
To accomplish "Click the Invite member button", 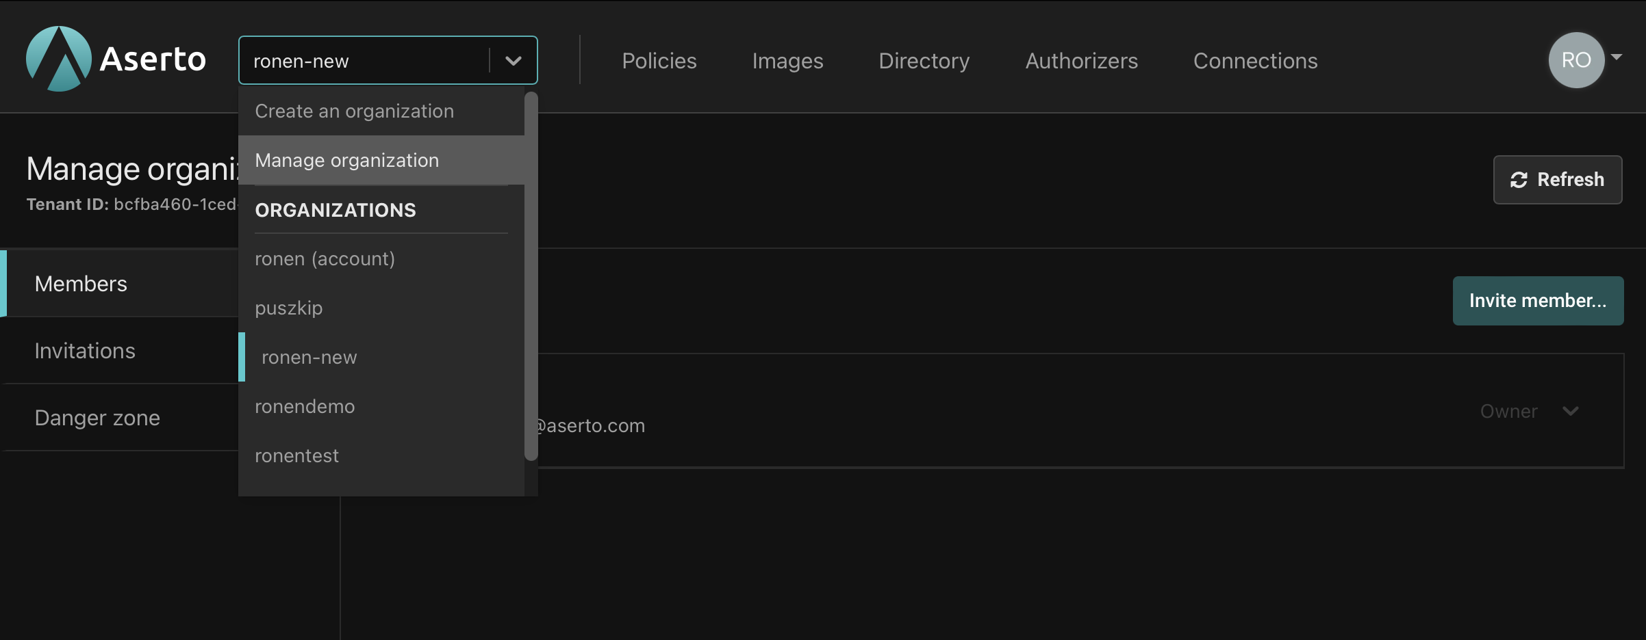I will pos(1537,301).
